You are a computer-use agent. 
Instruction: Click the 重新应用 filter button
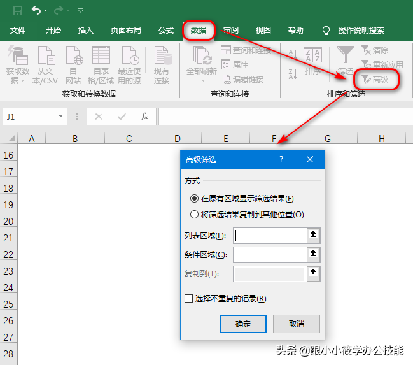[x=382, y=64]
